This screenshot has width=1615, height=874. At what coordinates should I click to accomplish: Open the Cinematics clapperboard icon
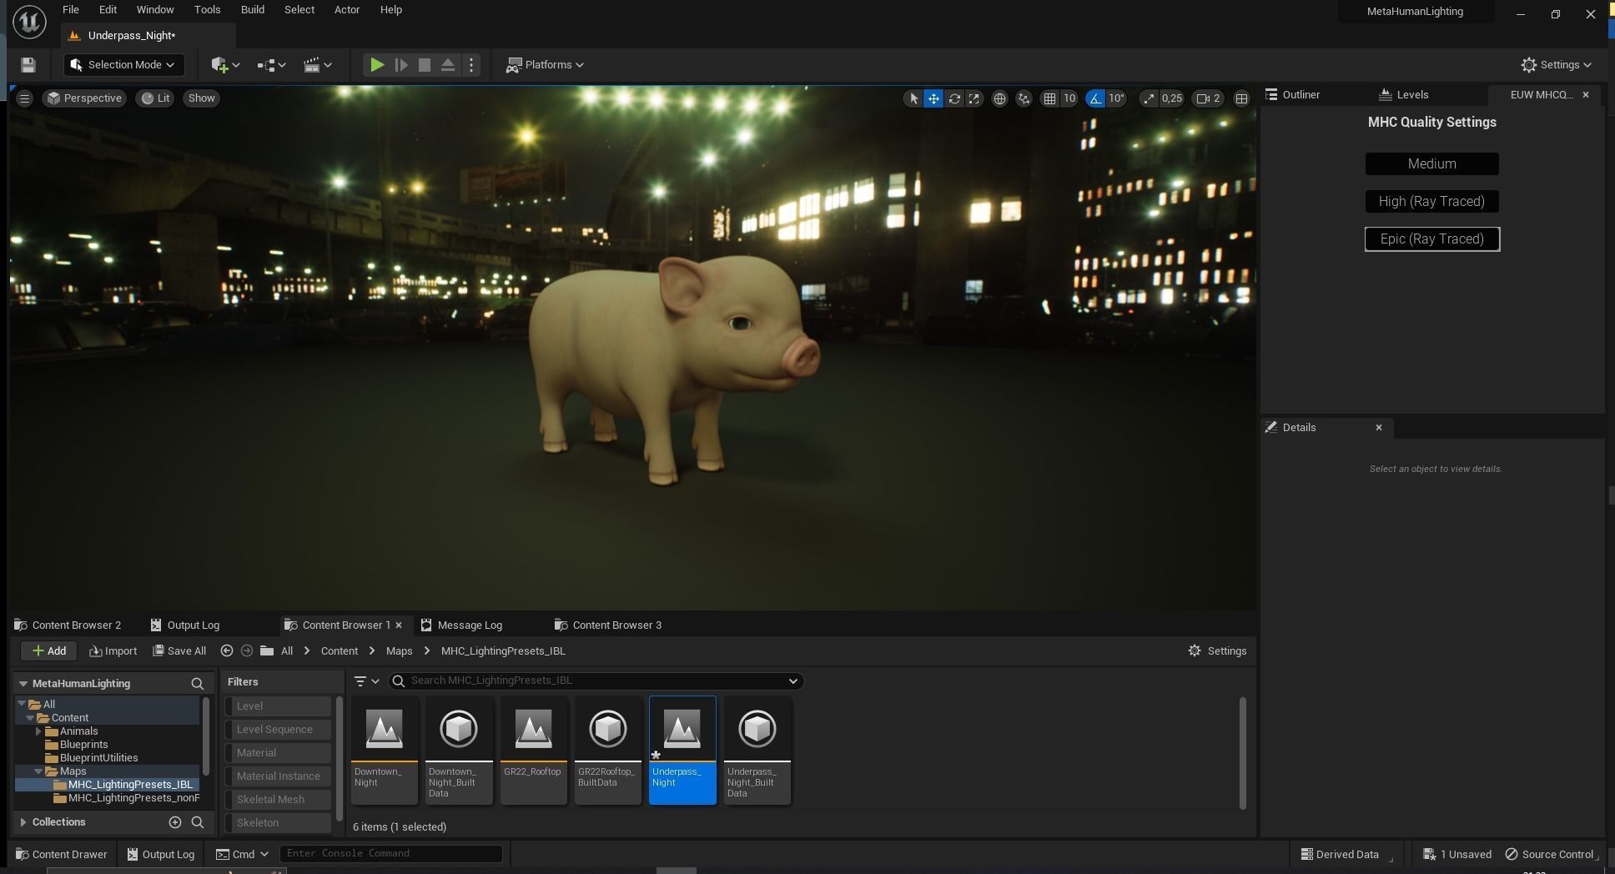point(317,65)
